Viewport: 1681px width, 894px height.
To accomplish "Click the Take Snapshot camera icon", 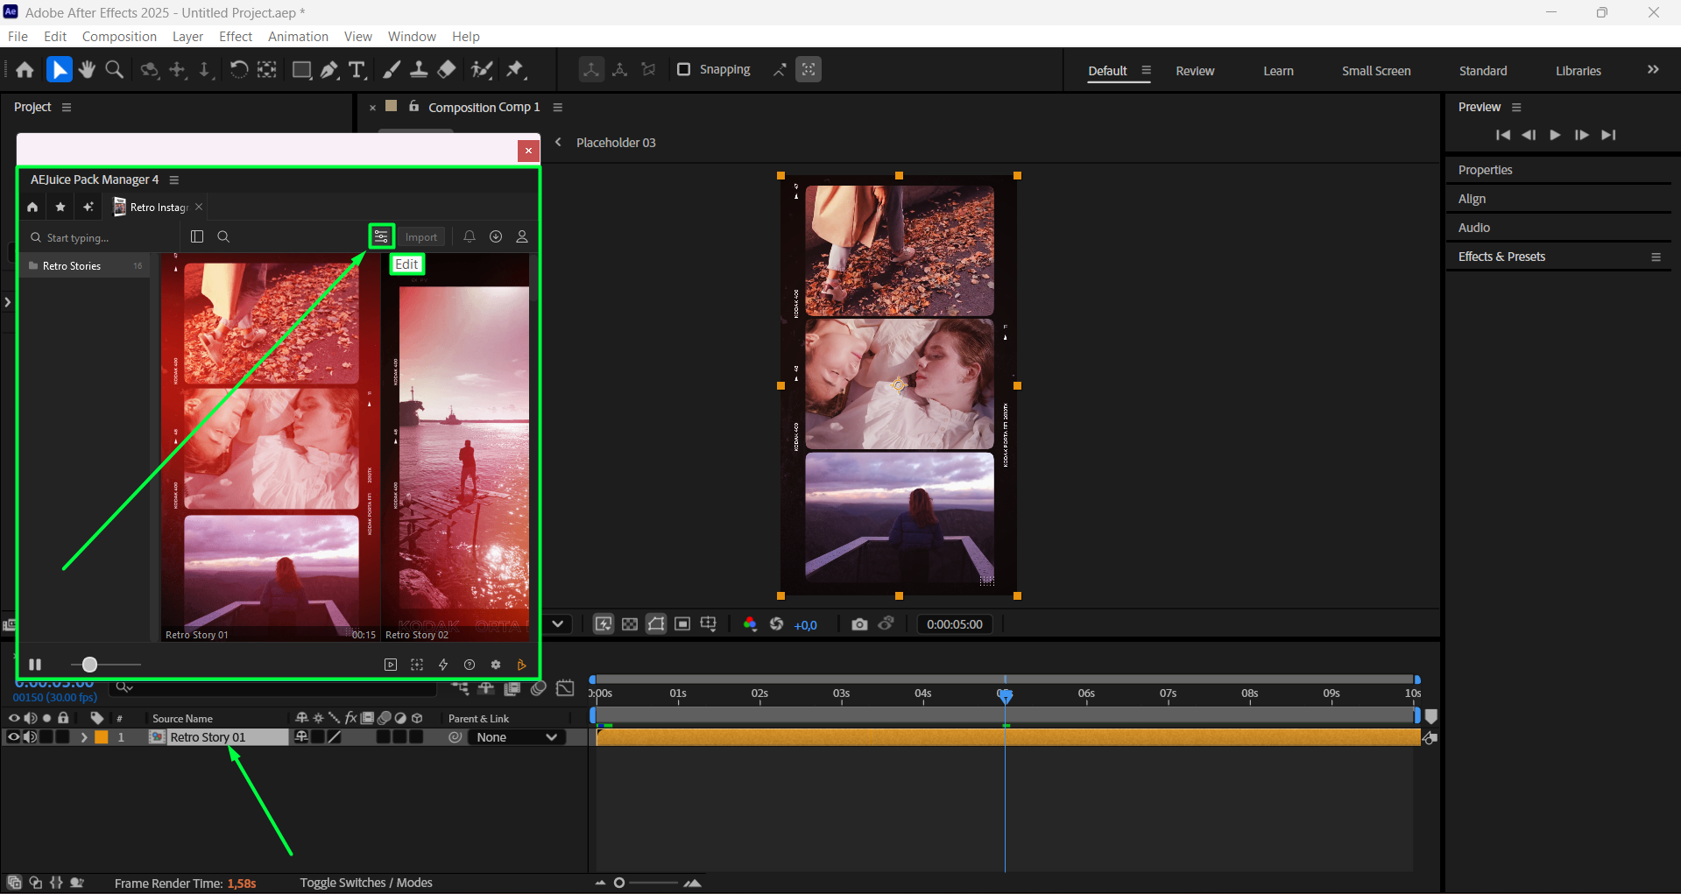I will pos(859,624).
